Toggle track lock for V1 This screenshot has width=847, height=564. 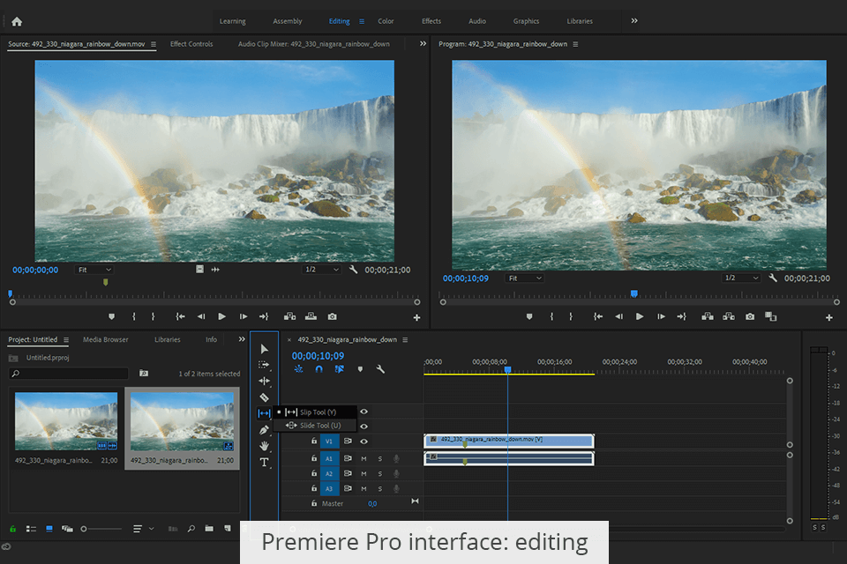[x=314, y=442]
